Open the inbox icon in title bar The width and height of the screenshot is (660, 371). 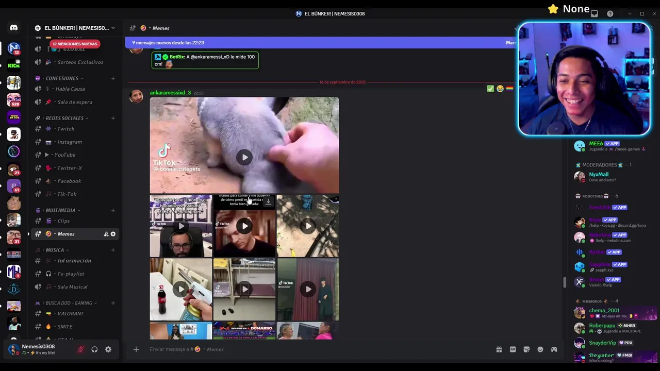click(595, 14)
